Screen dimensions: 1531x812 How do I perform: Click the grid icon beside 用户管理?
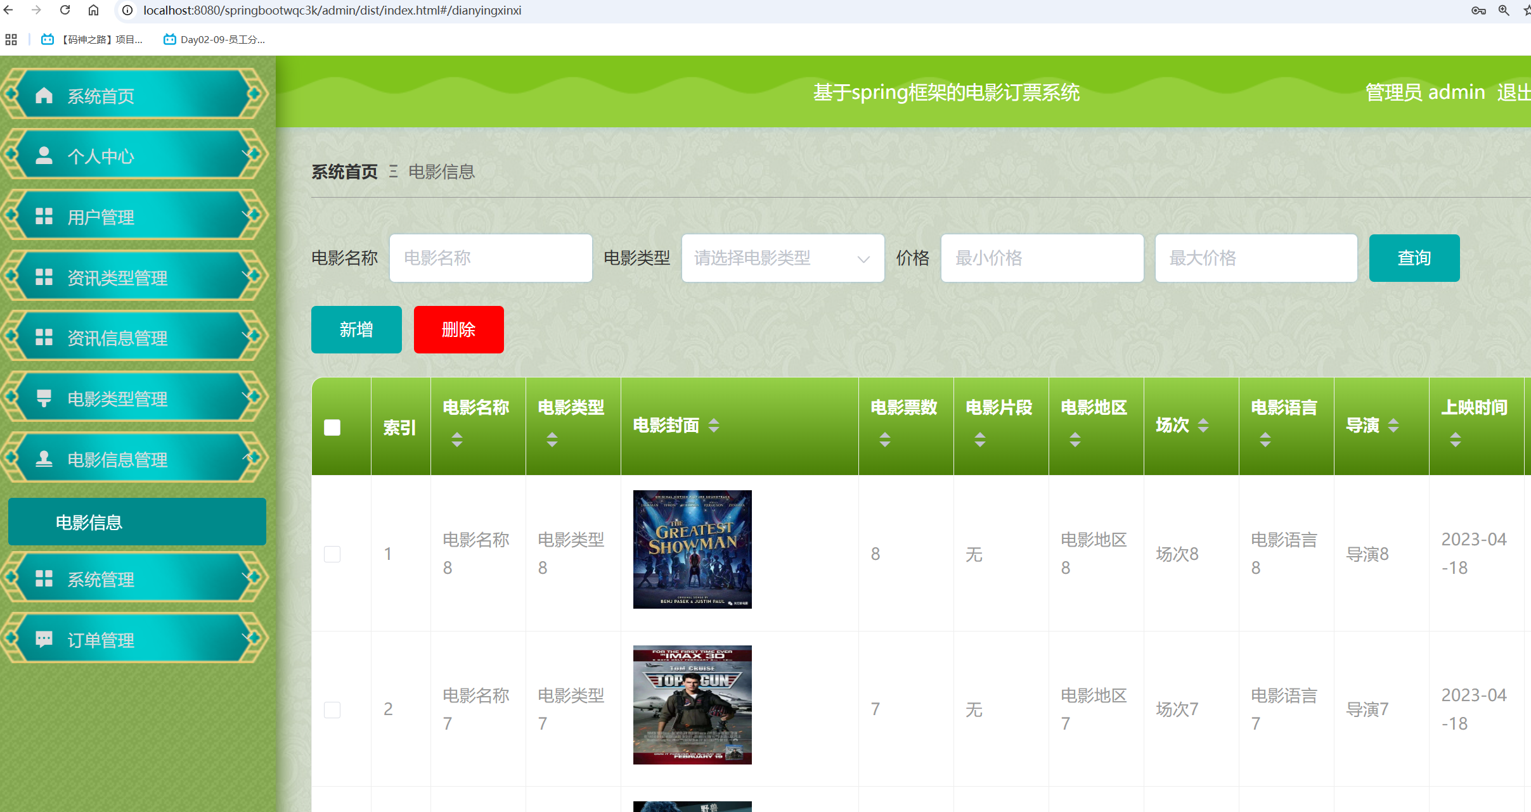tap(44, 217)
